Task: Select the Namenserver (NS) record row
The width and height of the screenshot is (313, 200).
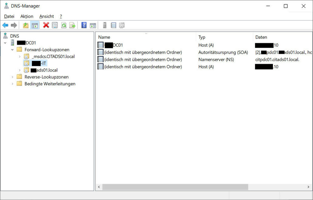Action: point(143,60)
